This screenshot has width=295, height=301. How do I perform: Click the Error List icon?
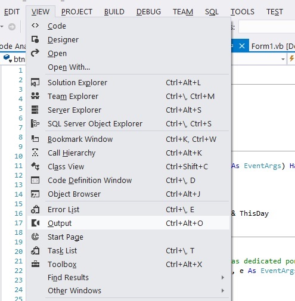[x=35, y=209]
